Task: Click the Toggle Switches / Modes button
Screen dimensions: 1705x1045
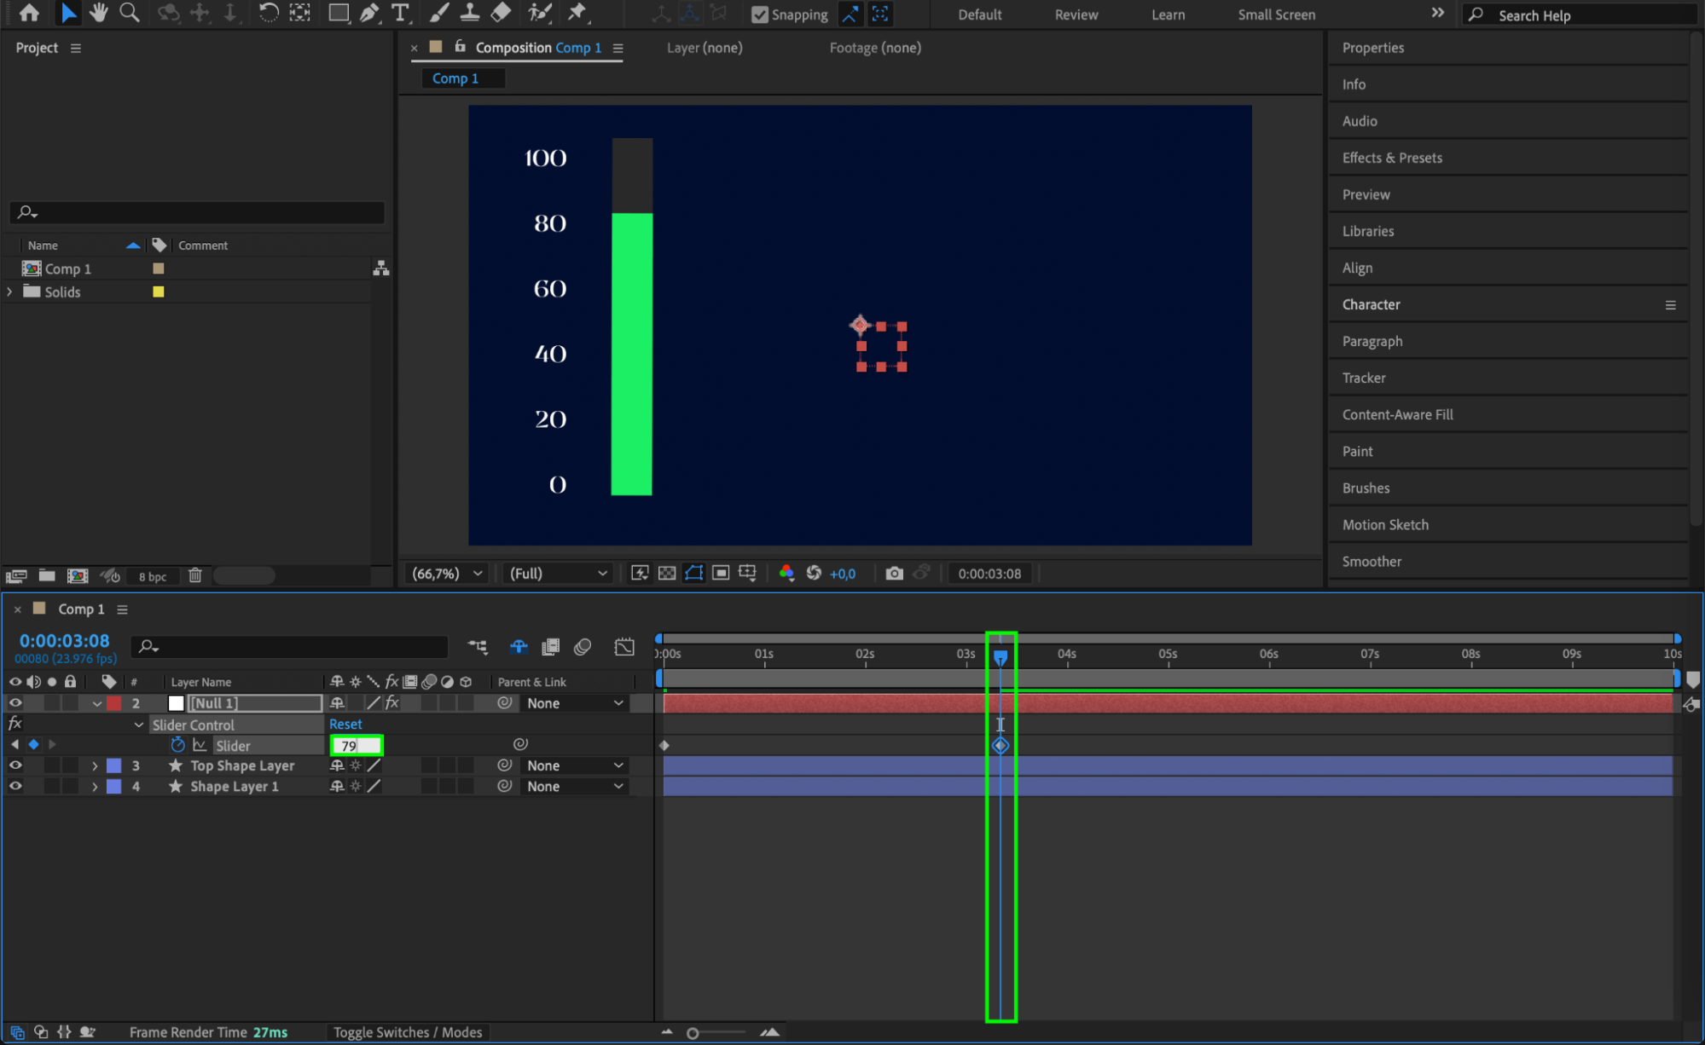Action: 407,1032
